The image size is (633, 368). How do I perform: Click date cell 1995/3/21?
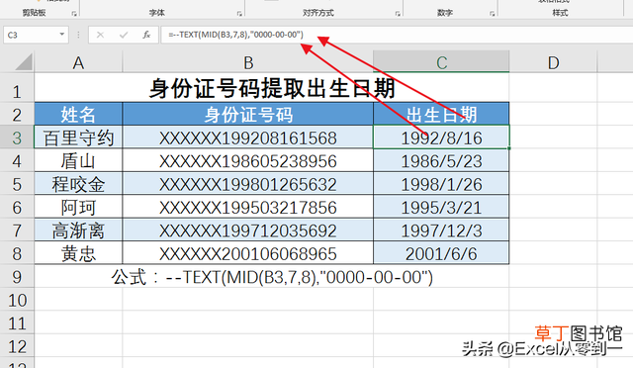pyautogui.click(x=441, y=207)
